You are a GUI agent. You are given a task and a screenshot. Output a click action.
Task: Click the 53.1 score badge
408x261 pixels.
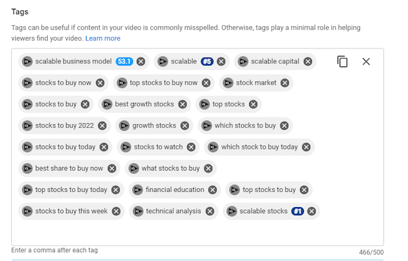[x=124, y=61]
